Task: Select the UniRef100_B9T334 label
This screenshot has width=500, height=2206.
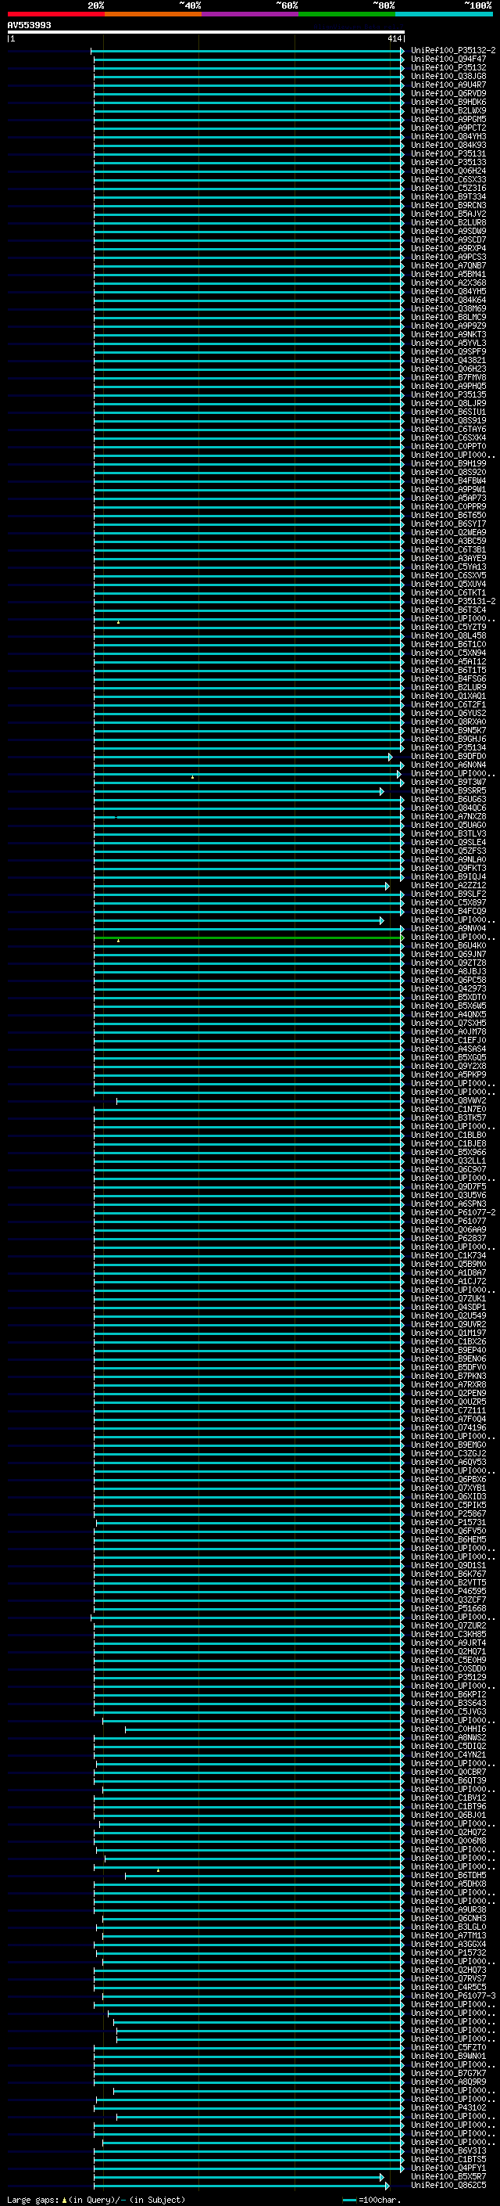Action: (448, 196)
